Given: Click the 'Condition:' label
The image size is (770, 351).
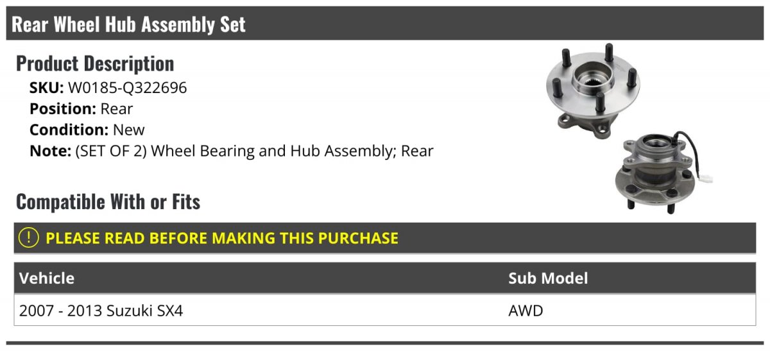Looking at the screenshot, I should coord(69,130).
